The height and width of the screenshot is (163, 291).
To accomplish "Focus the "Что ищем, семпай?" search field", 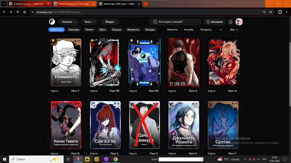I will point(175,22).
